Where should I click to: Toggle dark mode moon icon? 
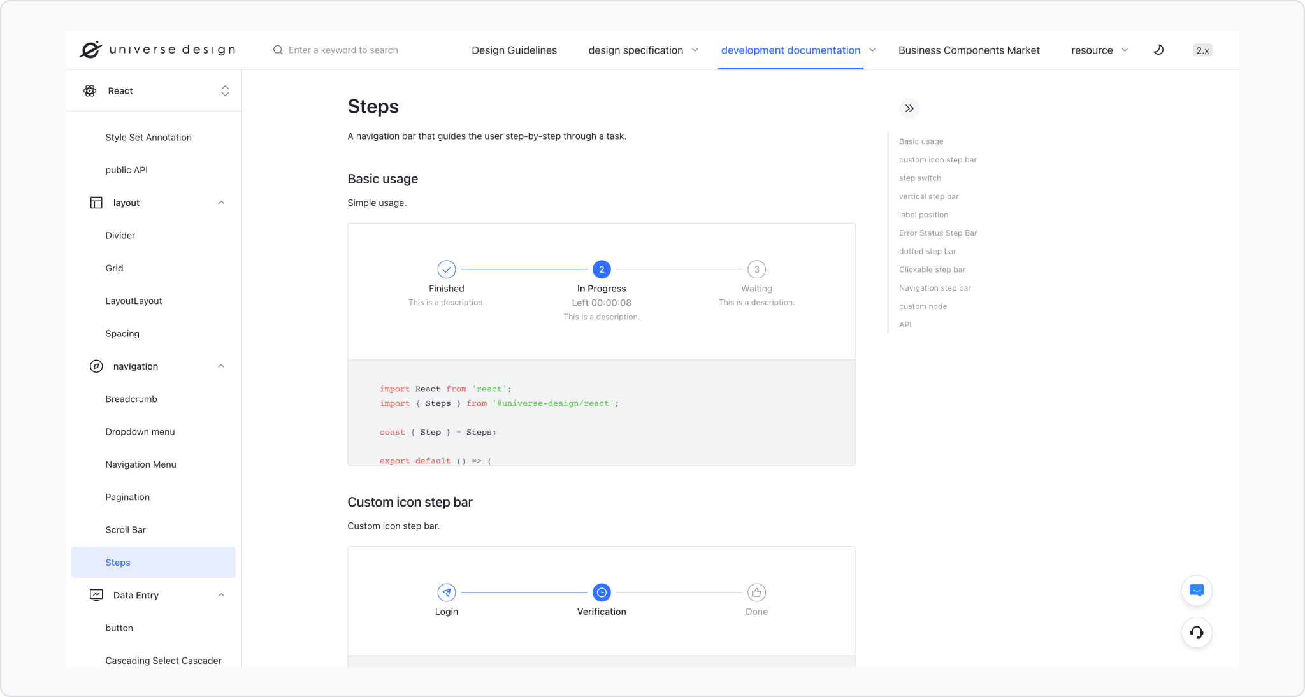1158,50
